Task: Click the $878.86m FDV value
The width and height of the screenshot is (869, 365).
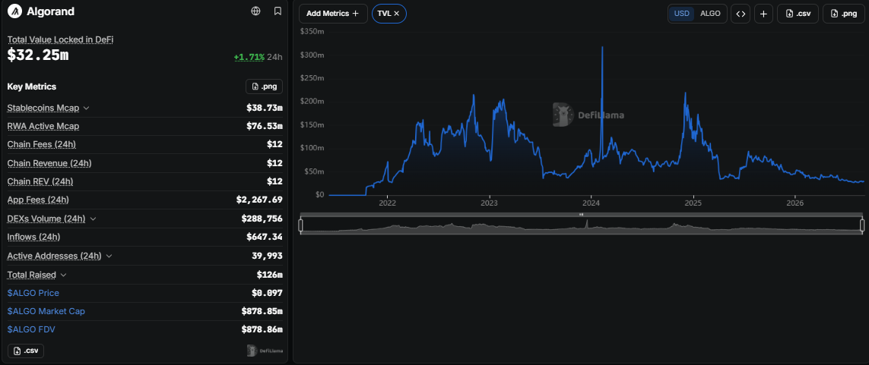Action: click(x=262, y=329)
